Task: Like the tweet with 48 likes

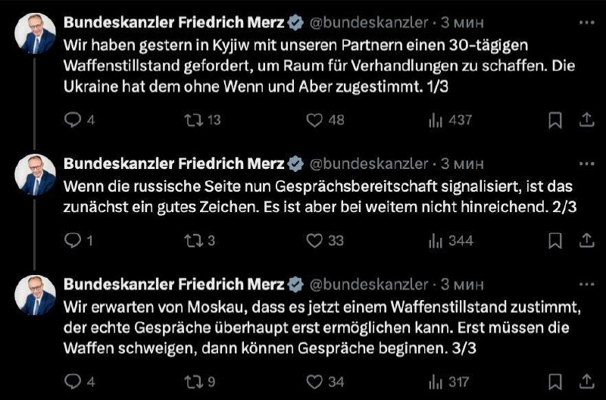Action: point(314,120)
